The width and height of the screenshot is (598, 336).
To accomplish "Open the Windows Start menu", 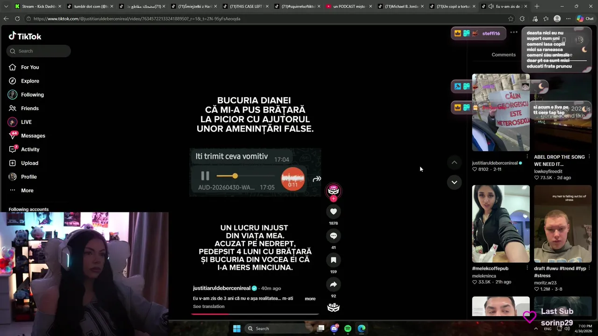I will coord(237,329).
